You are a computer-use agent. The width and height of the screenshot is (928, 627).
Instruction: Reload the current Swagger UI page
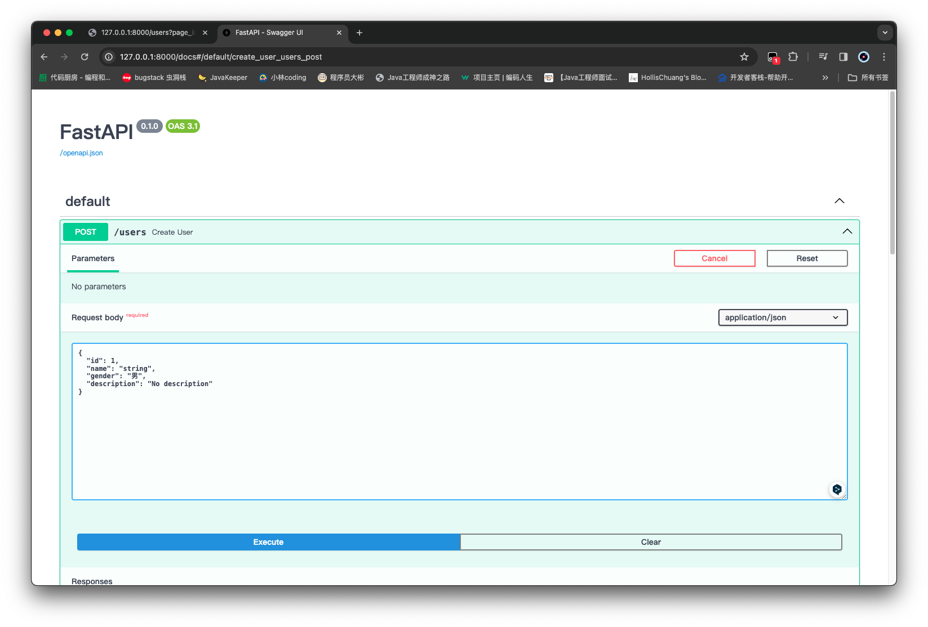tap(85, 57)
